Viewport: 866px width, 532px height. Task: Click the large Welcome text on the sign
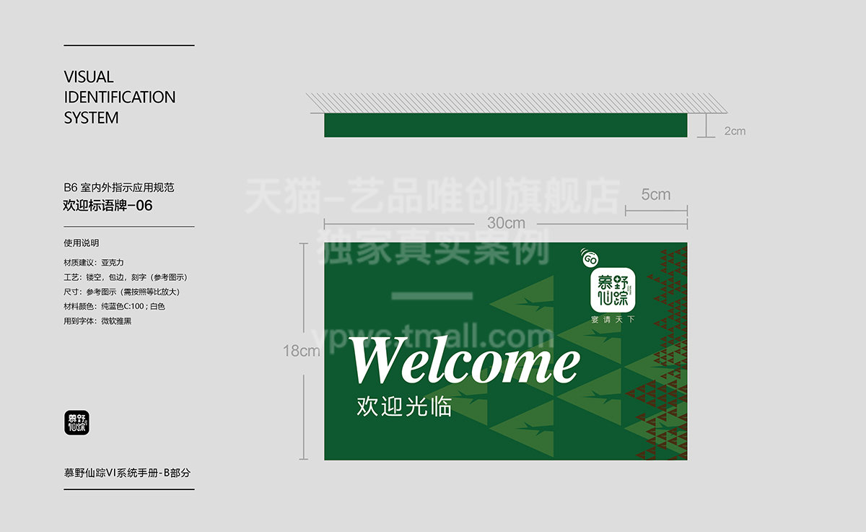point(465,361)
